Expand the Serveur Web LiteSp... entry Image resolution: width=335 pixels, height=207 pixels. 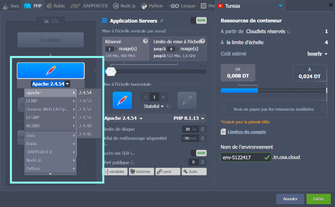(x=50, y=109)
